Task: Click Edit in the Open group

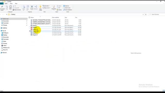Action: coord(59,8)
